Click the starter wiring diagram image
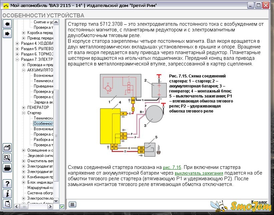274x215 pixels. pyautogui.click(x=133, y=115)
